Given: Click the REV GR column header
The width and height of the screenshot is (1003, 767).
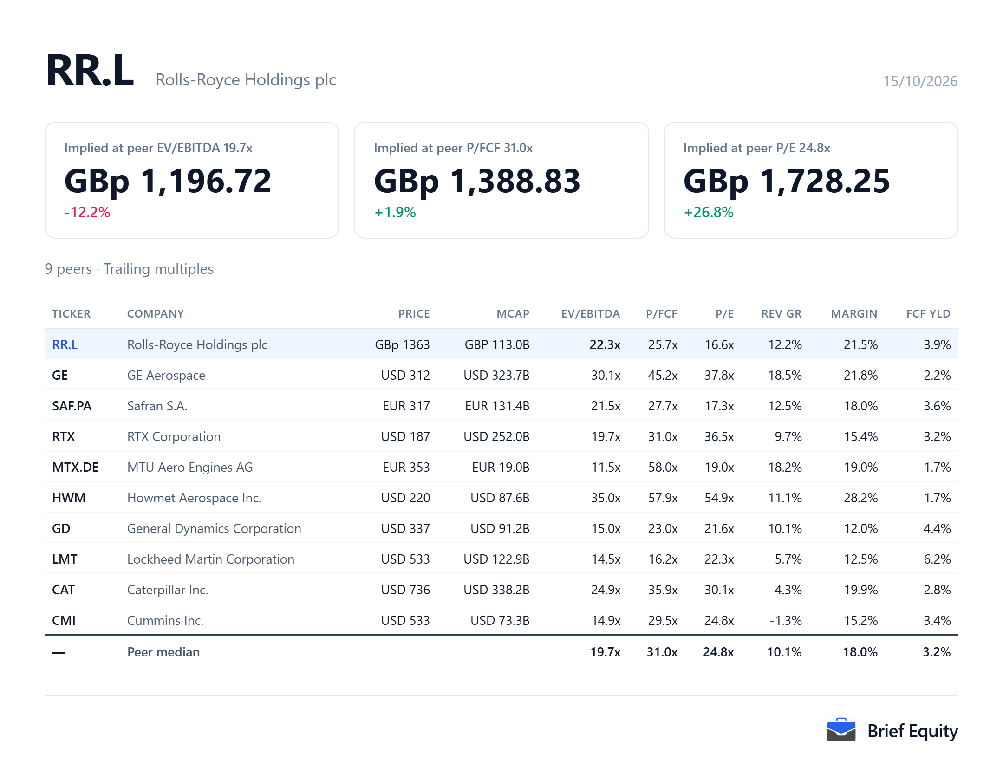Looking at the screenshot, I should (782, 314).
